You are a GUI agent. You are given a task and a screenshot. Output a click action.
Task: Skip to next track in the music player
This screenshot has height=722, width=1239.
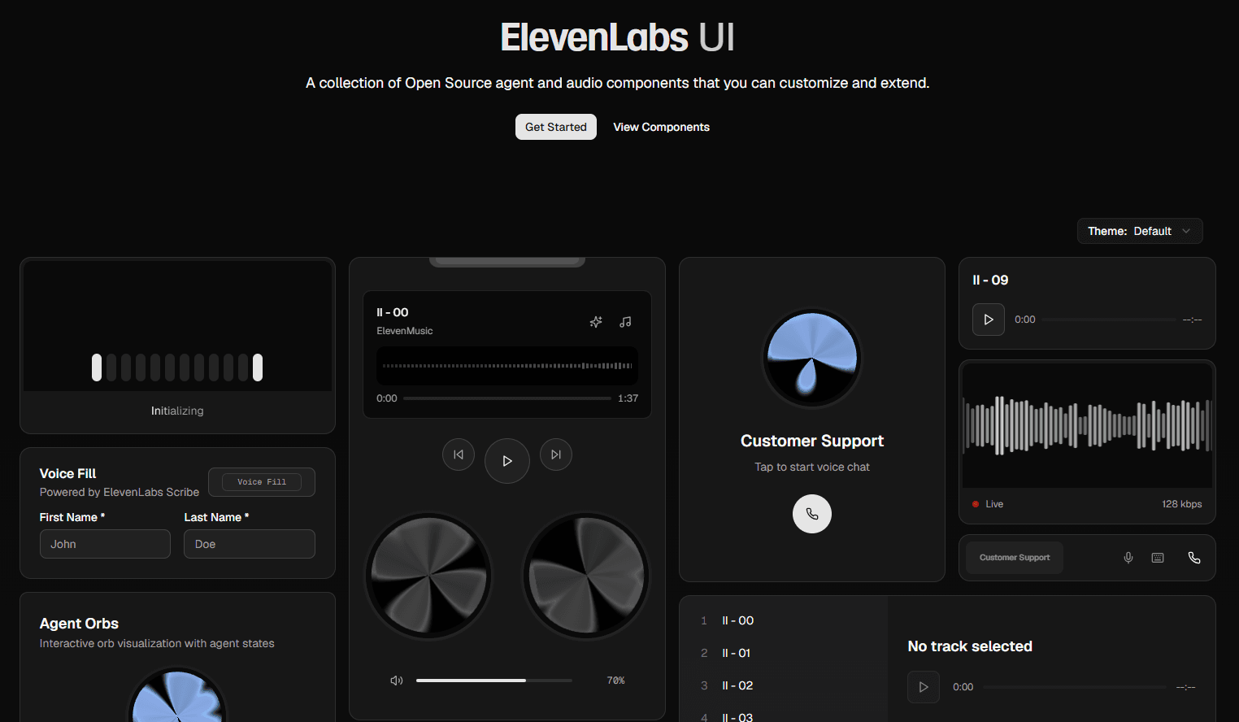click(x=556, y=455)
